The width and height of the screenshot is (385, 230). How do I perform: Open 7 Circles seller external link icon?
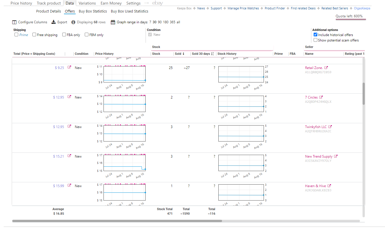click(321, 97)
